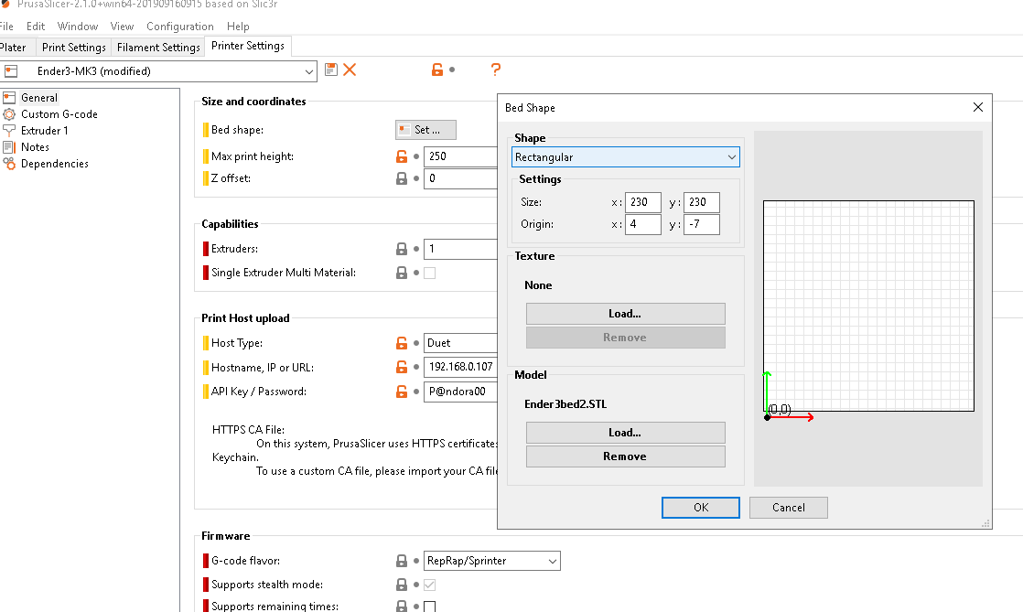Click lock icon for Supports stealth mode

(x=402, y=585)
